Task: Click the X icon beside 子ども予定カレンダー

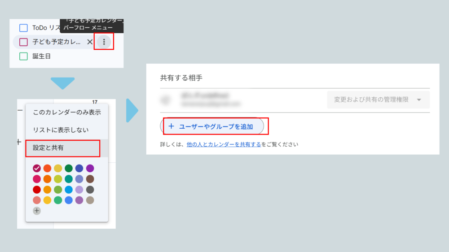Action: (90, 42)
